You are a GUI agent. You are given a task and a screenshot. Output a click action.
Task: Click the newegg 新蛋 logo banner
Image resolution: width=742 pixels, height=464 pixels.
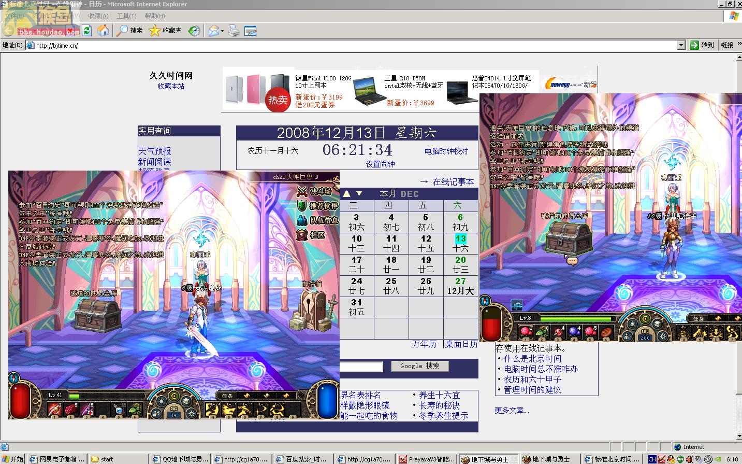pos(570,84)
